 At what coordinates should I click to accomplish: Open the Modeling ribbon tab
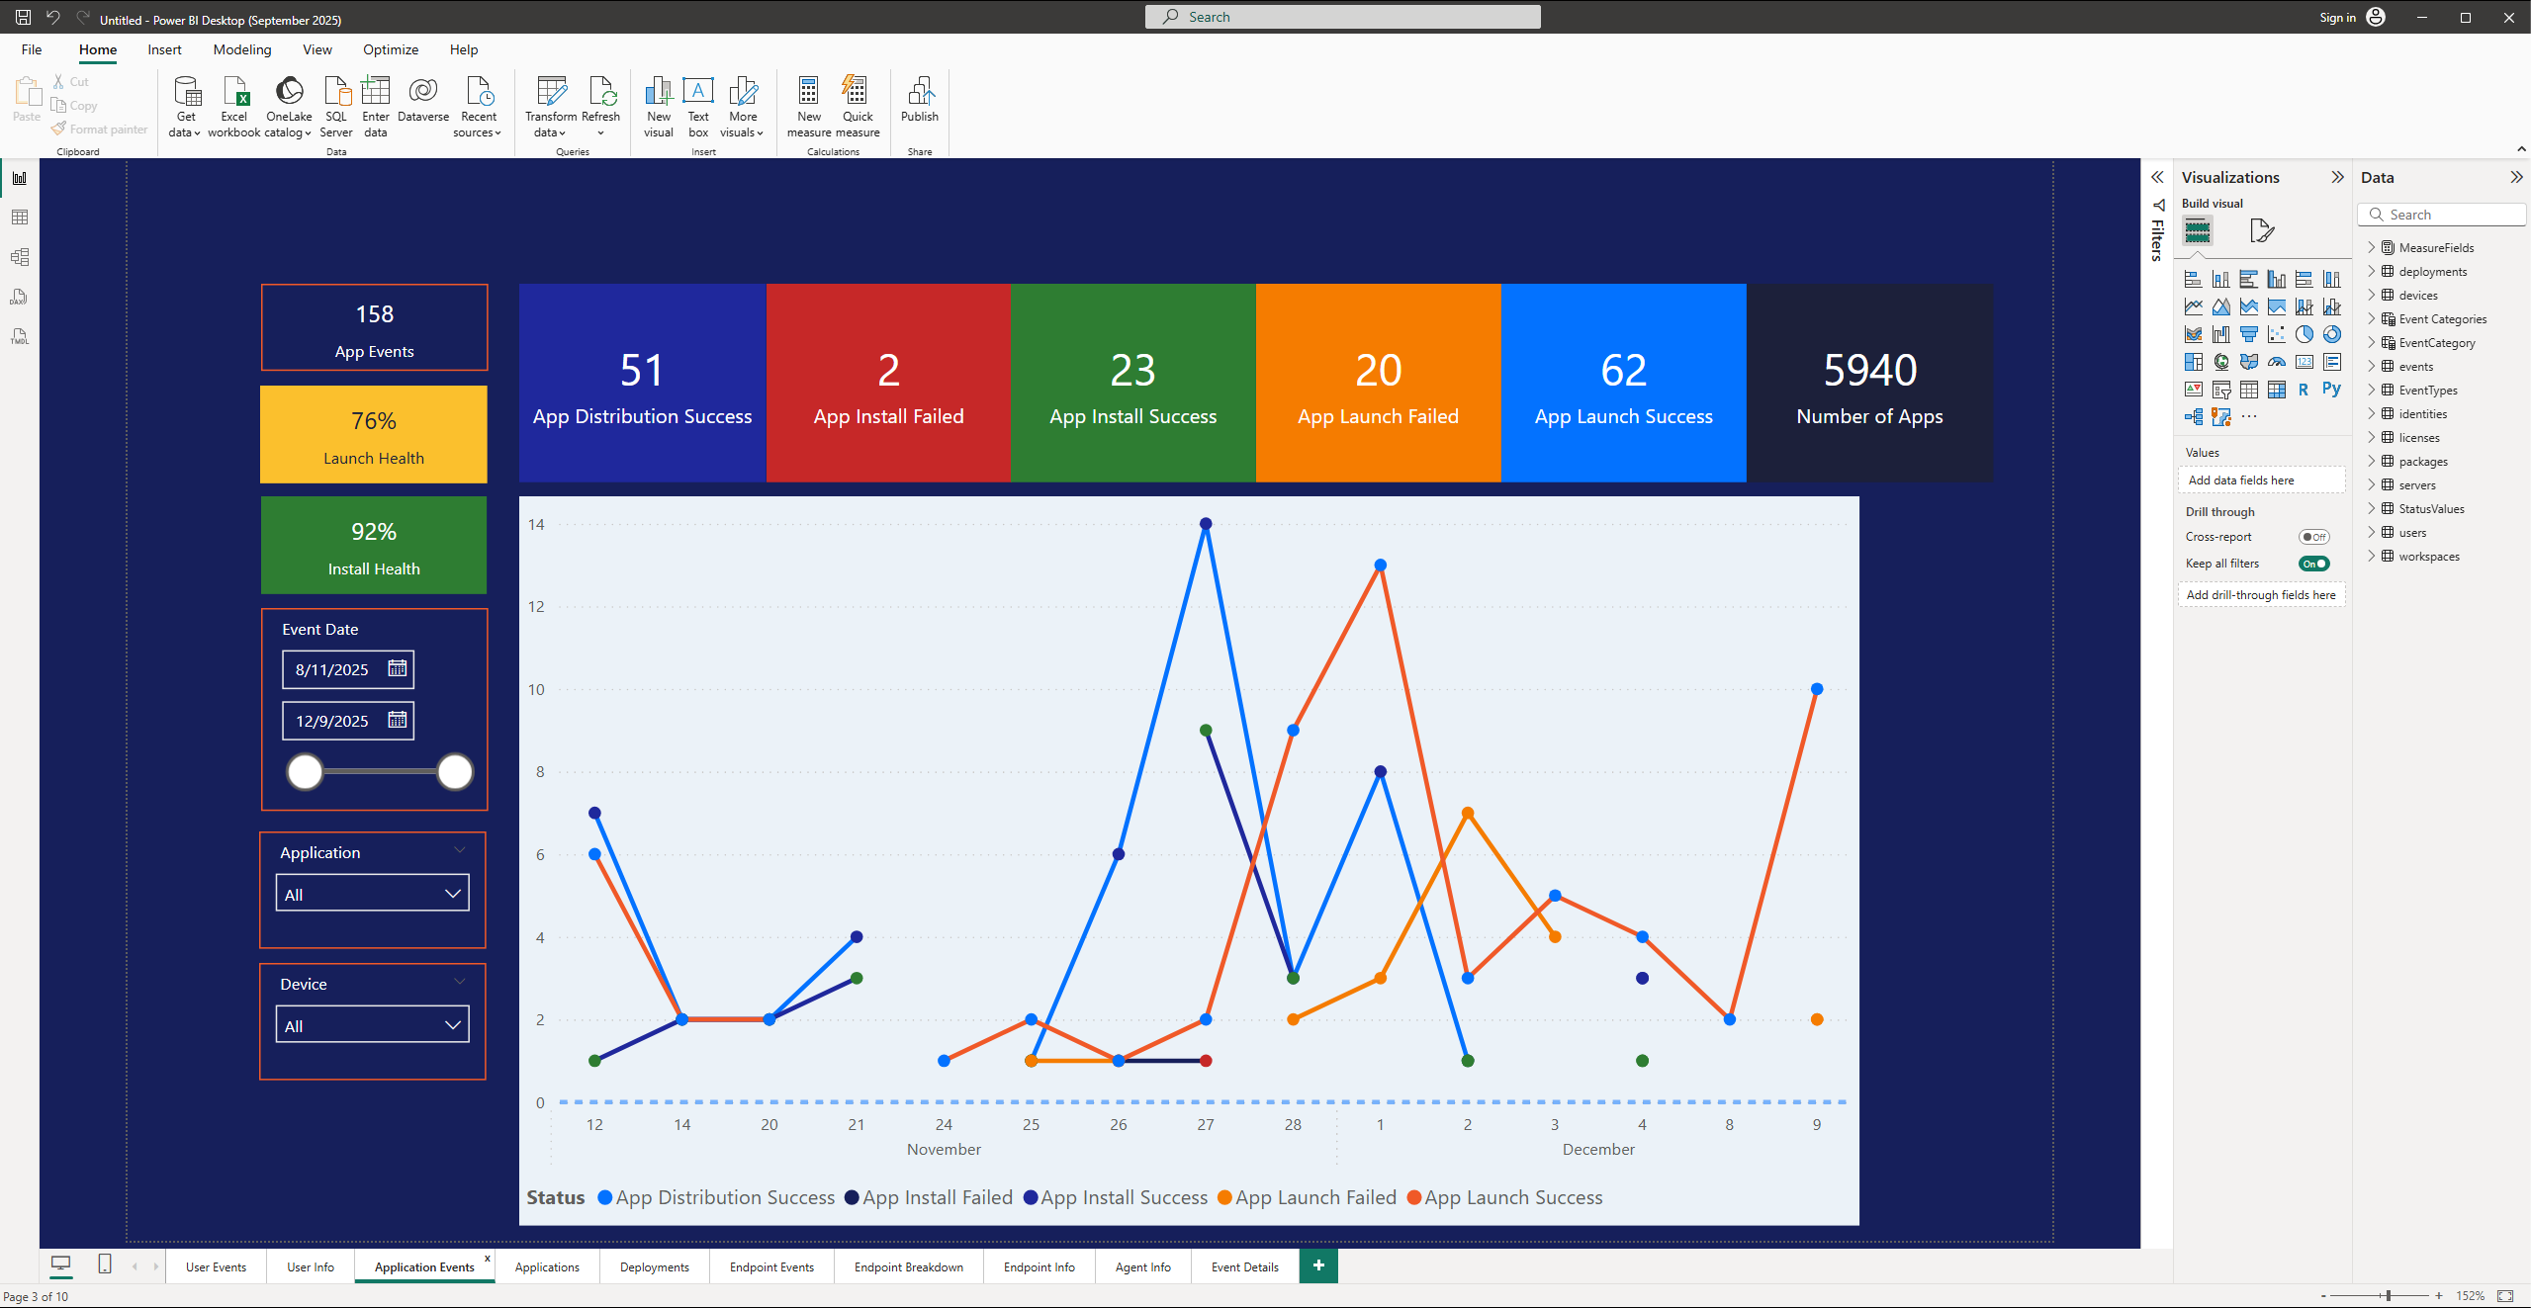[242, 49]
